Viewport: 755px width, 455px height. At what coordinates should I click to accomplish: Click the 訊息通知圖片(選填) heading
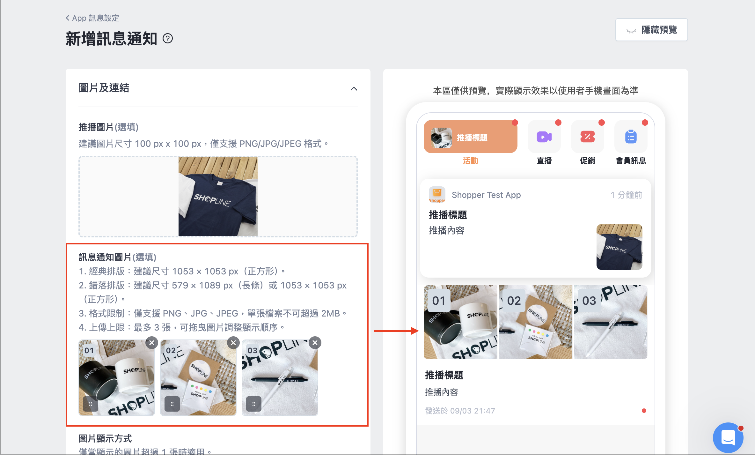point(117,257)
